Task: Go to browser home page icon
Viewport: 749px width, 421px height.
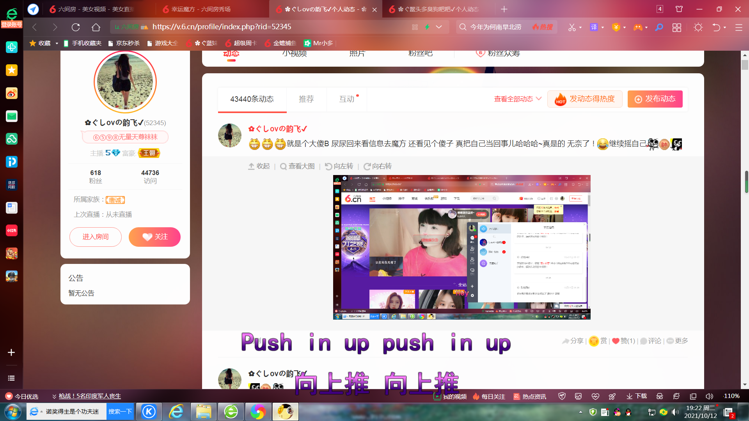Action: (x=96, y=27)
